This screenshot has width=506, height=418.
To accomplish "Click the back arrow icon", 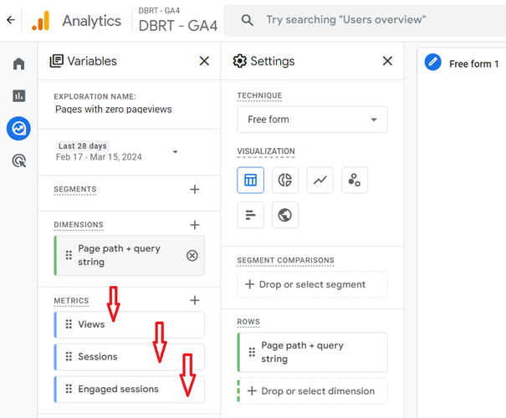I will point(11,20).
